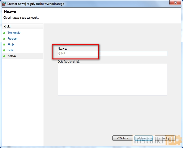The width and height of the screenshot is (183, 148).
Task: Go back with the Wstecz button
Action: tap(123, 138)
